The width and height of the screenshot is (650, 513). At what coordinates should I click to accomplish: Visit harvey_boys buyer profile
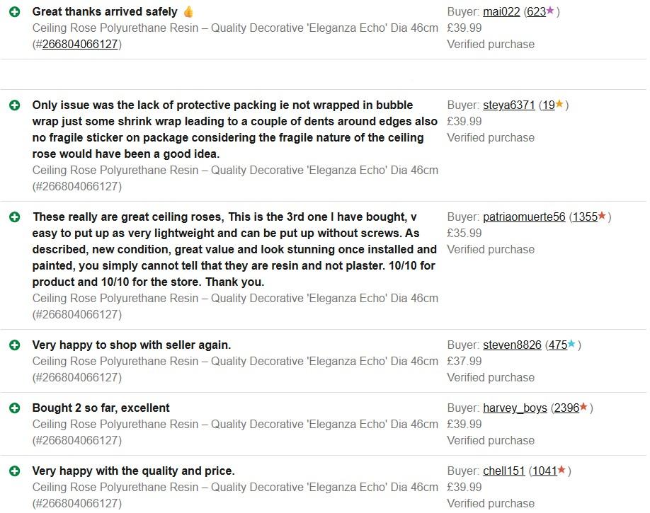click(515, 408)
